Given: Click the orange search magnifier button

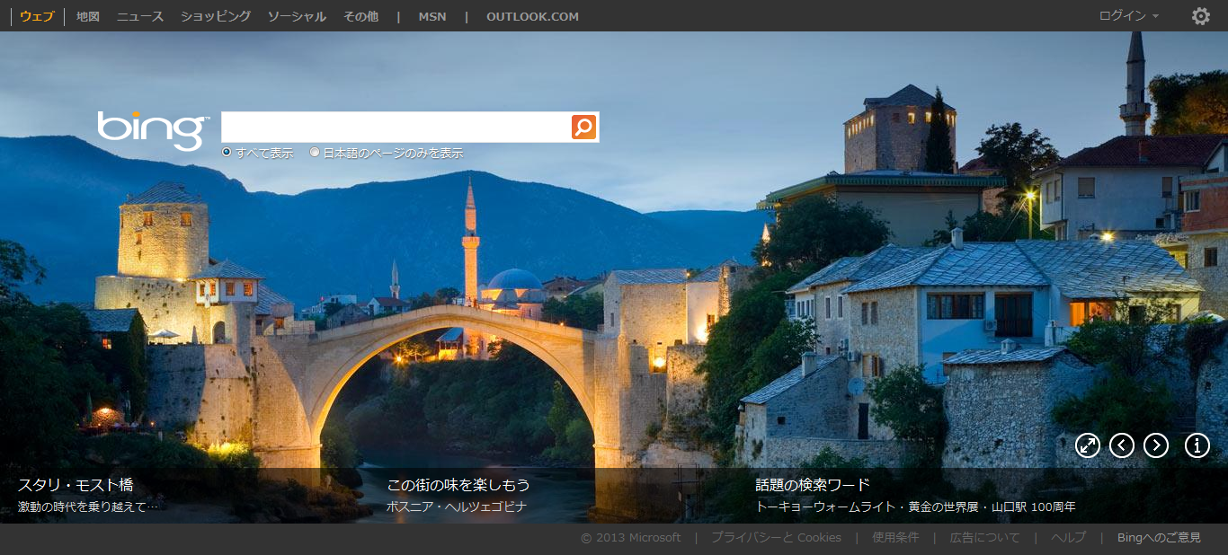Looking at the screenshot, I should (x=583, y=127).
